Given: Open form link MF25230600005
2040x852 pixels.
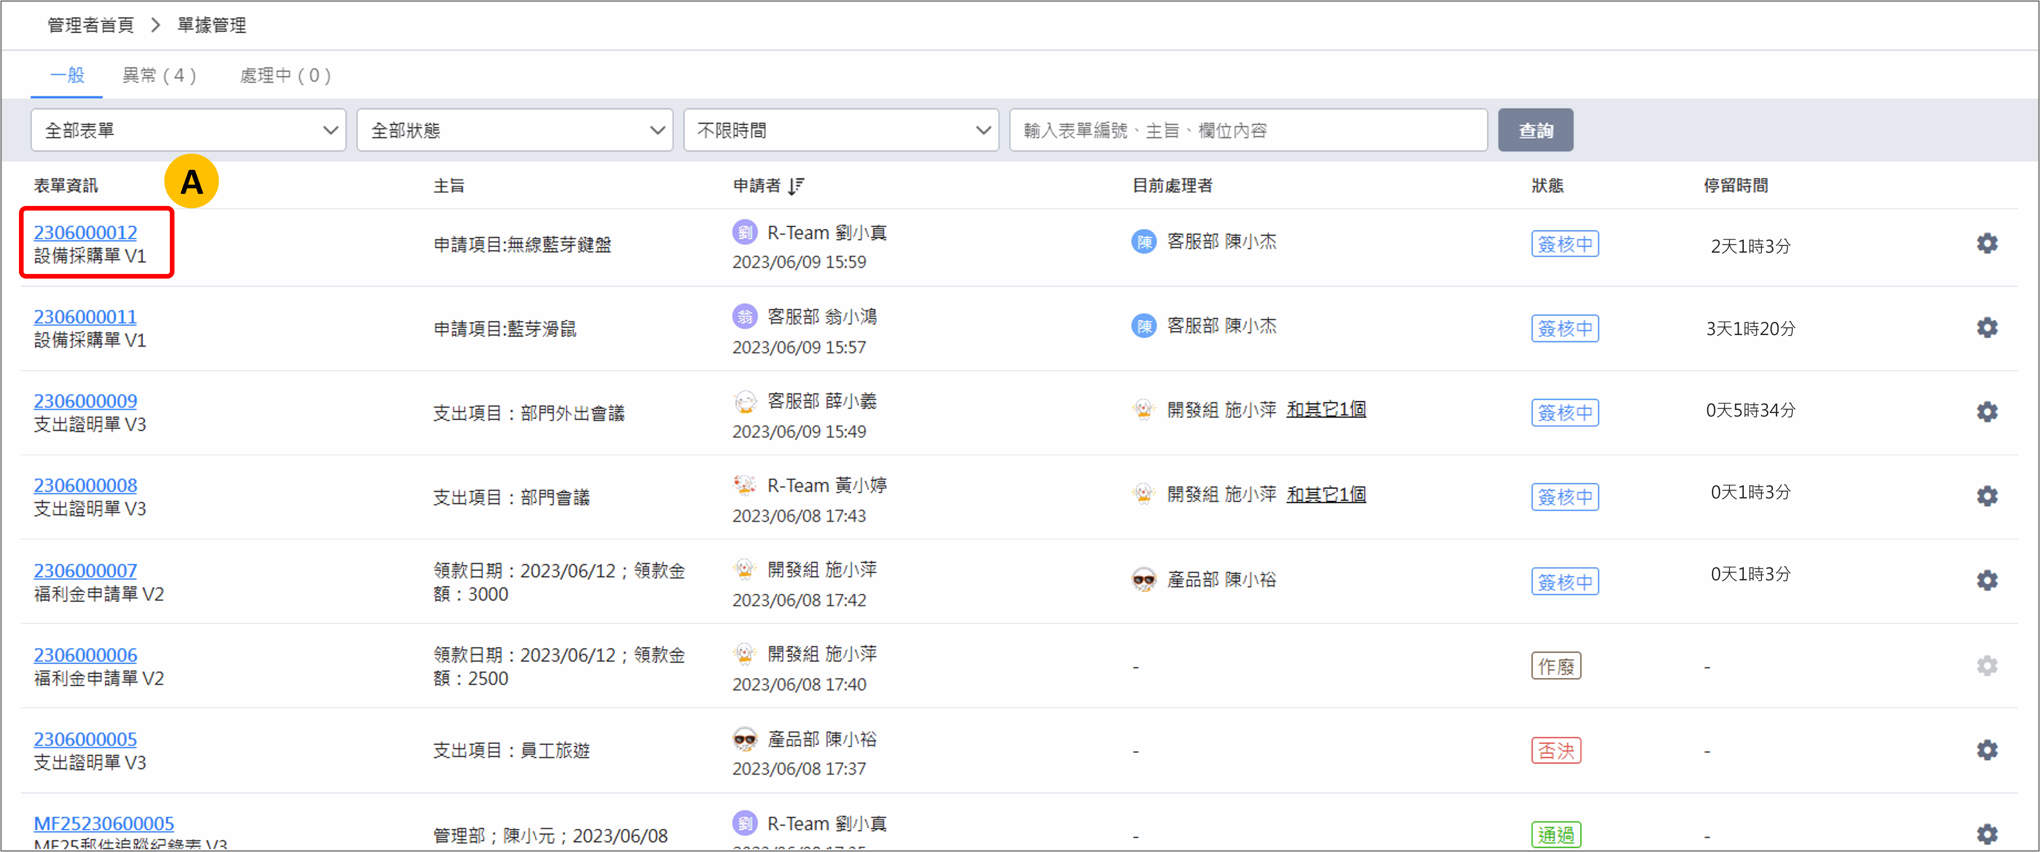Looking at the screenshot, I should point(104,823).
